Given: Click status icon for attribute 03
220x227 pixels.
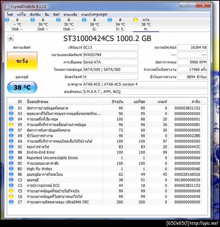Looking at the screenshot, I should tap(11, 113).
